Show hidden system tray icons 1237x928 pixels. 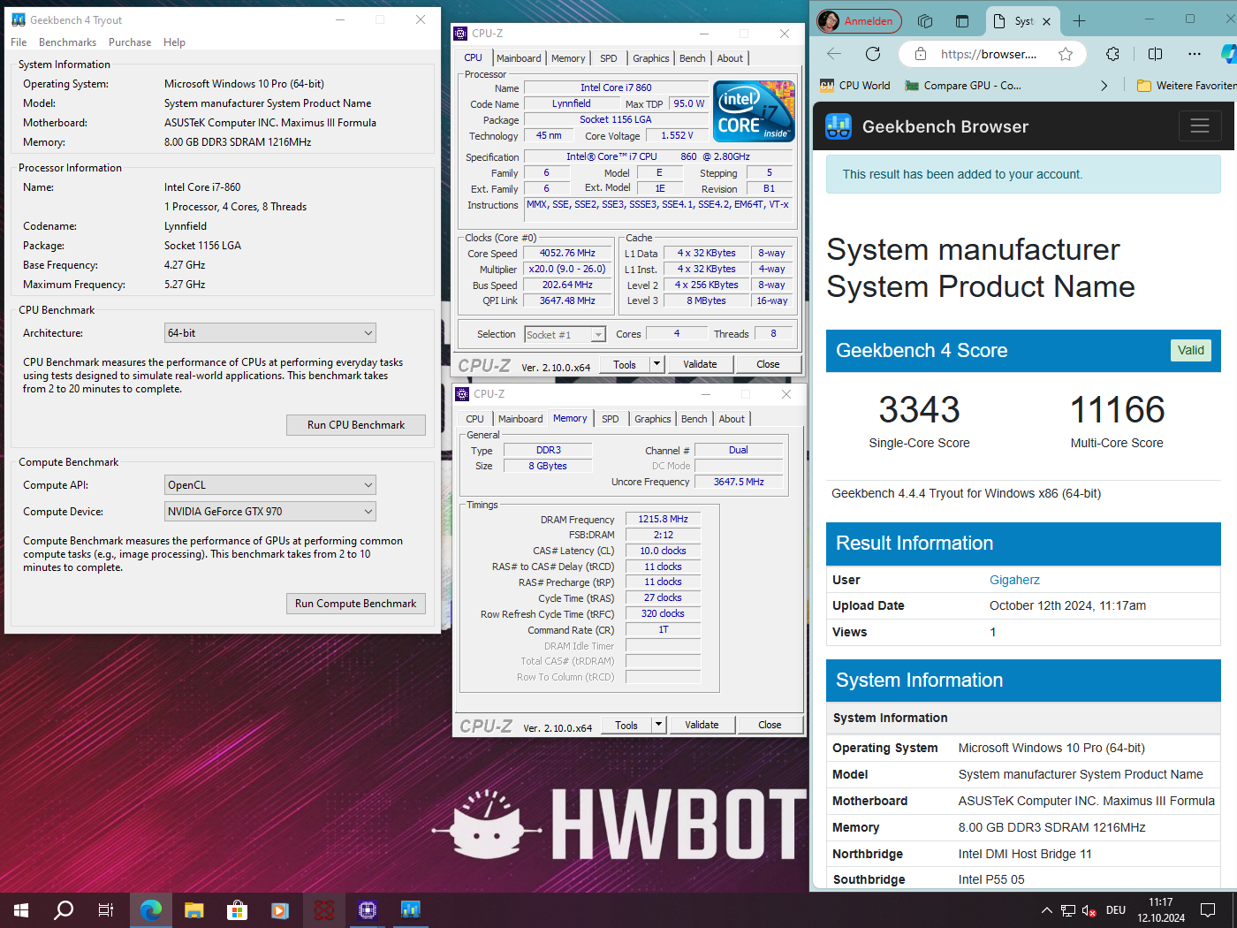1047,910
